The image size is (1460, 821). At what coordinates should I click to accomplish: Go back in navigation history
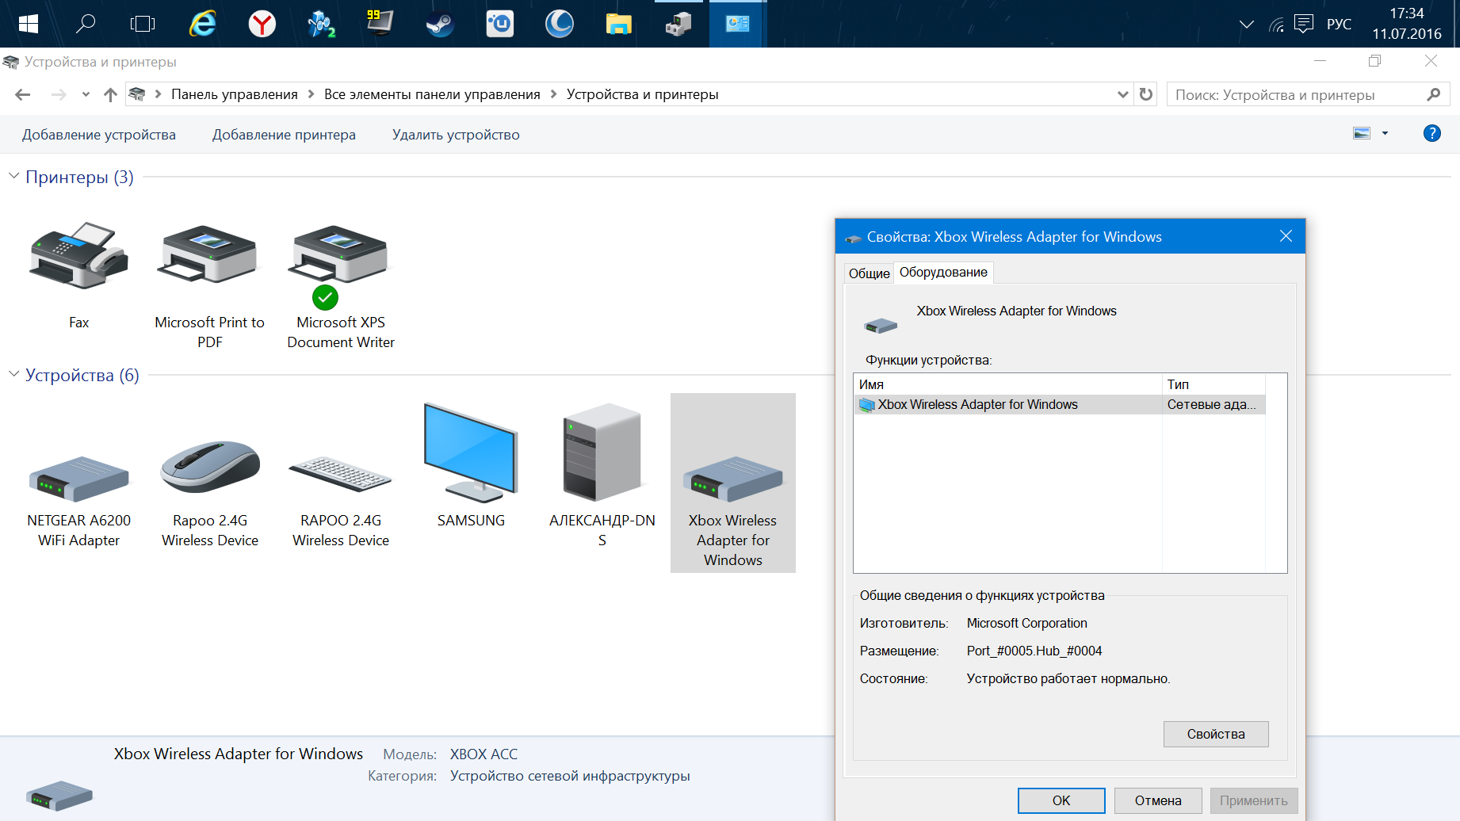(x=23, y=94)
